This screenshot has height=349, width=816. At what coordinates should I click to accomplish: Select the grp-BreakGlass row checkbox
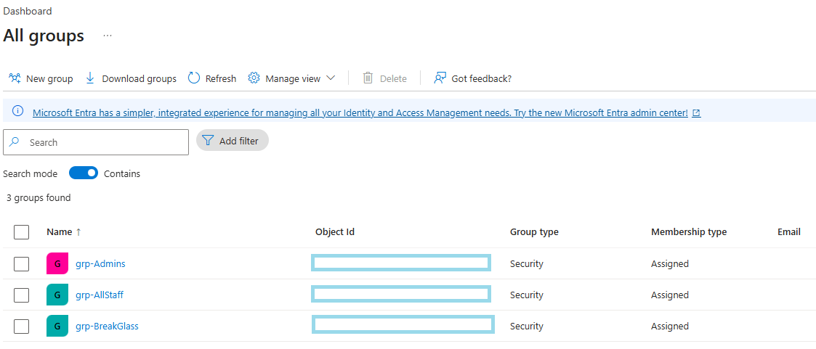pyautogui.click(x=21, y=327)
